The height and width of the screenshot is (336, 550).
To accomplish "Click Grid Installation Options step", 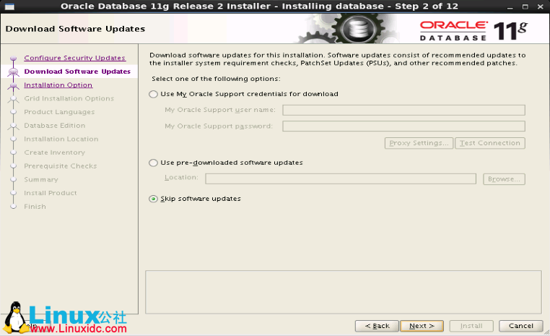I will click(x=69, y=98).
